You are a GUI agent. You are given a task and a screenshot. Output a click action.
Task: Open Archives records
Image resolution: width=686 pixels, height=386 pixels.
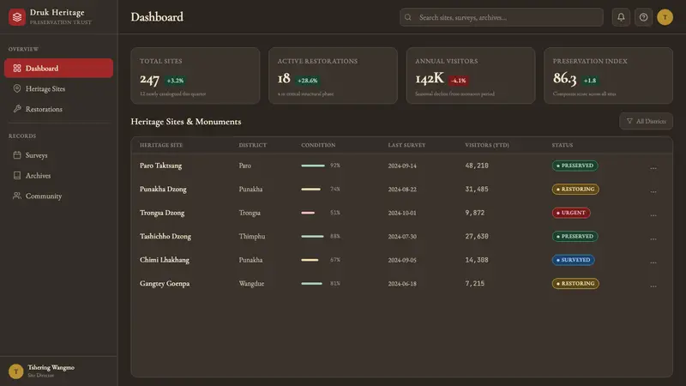tap(58, 176)
